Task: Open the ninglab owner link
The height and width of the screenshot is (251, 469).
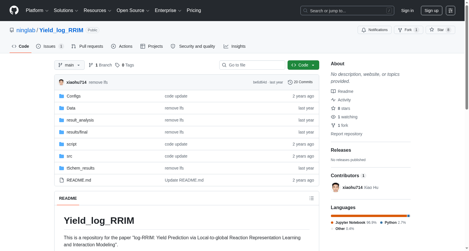Action: point(26,30)
